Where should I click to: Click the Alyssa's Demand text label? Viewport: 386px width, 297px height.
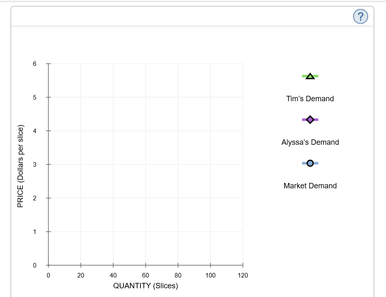[310, 142]
